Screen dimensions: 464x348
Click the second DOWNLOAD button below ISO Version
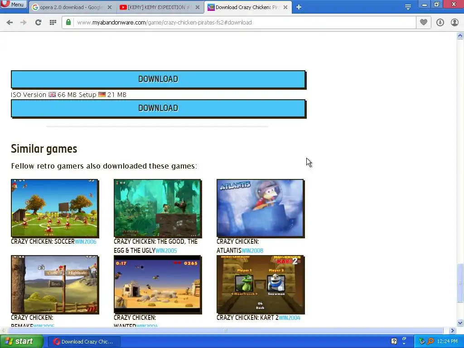coord(158,108)
